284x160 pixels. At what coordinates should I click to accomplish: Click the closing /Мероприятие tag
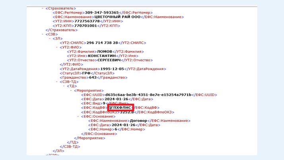click(89, 138)
